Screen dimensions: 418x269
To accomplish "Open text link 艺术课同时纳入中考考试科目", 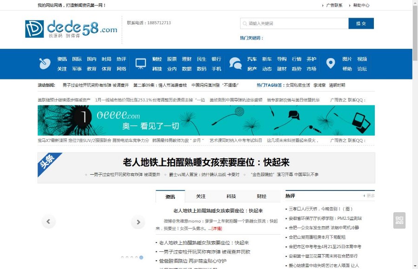I will (x=235, y=140).
